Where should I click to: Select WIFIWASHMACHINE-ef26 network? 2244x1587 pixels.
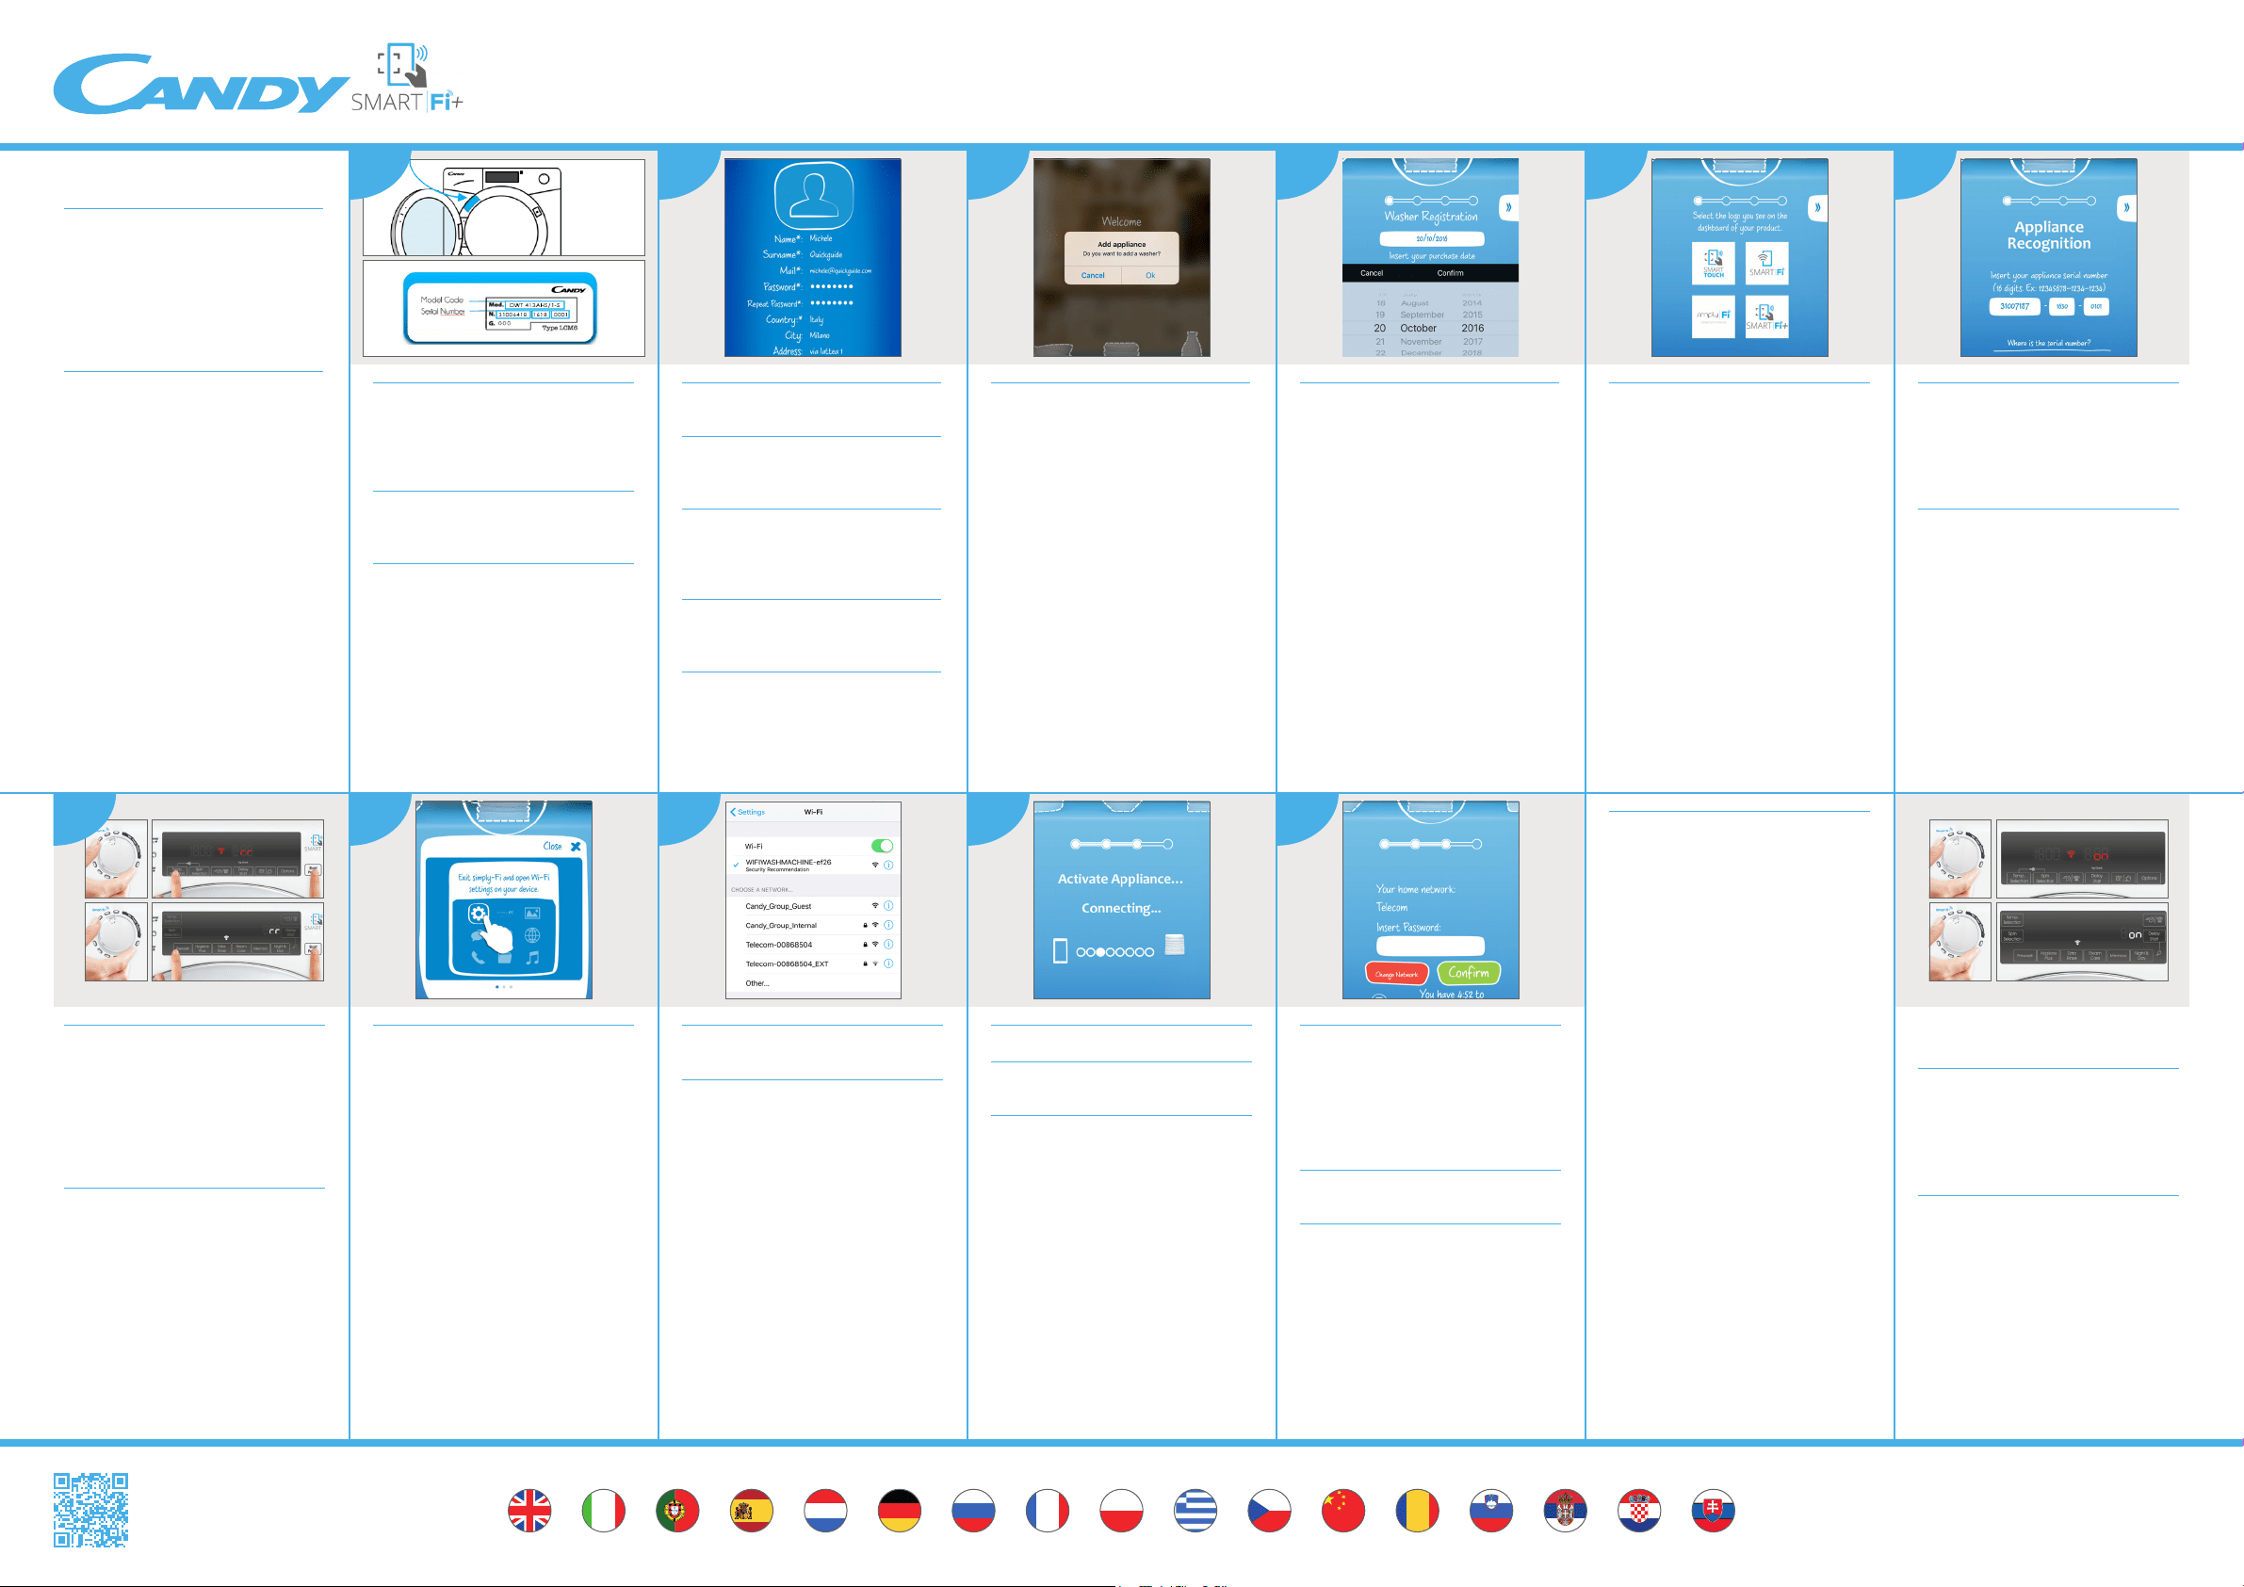pos(813,865)
